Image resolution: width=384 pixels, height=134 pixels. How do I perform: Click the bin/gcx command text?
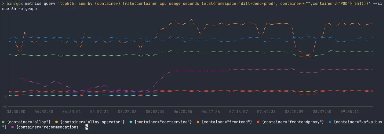[15, 3]
